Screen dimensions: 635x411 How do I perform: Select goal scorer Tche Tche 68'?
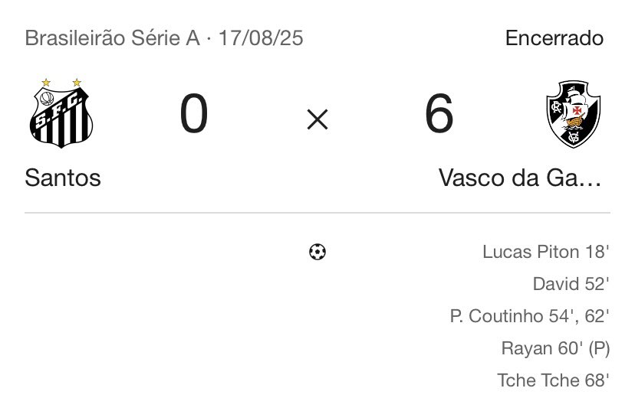[x=553, y=380]
